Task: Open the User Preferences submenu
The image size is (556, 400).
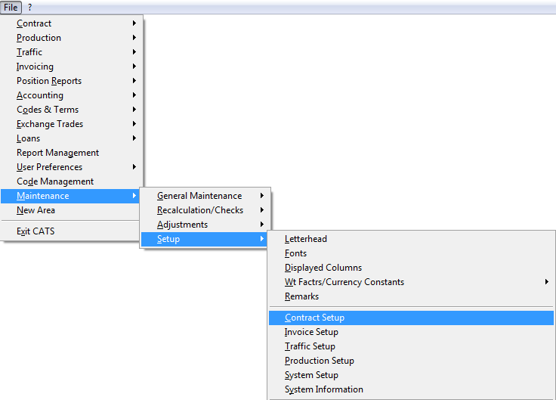Action: point(71,167)
